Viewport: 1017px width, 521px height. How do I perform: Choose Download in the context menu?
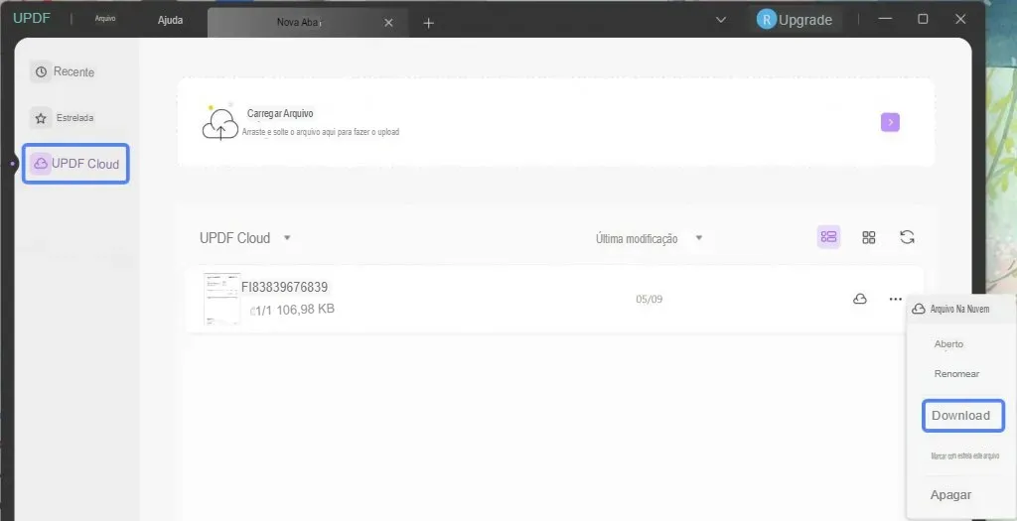point(963,416)
